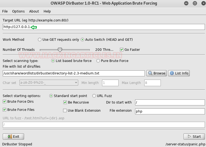Toggle the Go Faster checkbox

(x=122, y=49)
